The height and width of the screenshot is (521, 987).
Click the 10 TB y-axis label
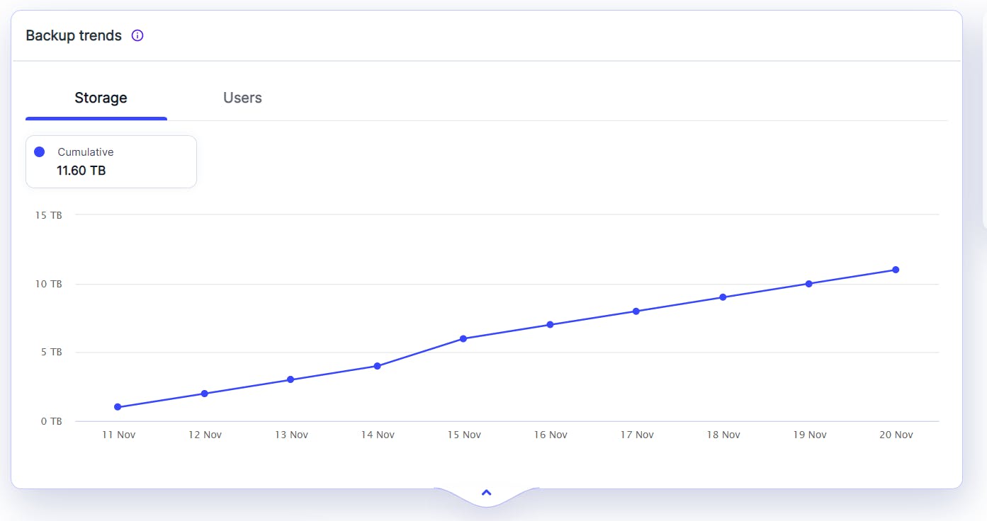coord(49,284)
